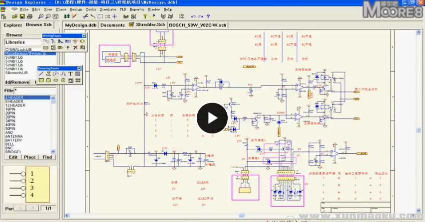Select the No ERC red cross tool
The height and width of the screenshot is (222, 425).
point(75,48)
